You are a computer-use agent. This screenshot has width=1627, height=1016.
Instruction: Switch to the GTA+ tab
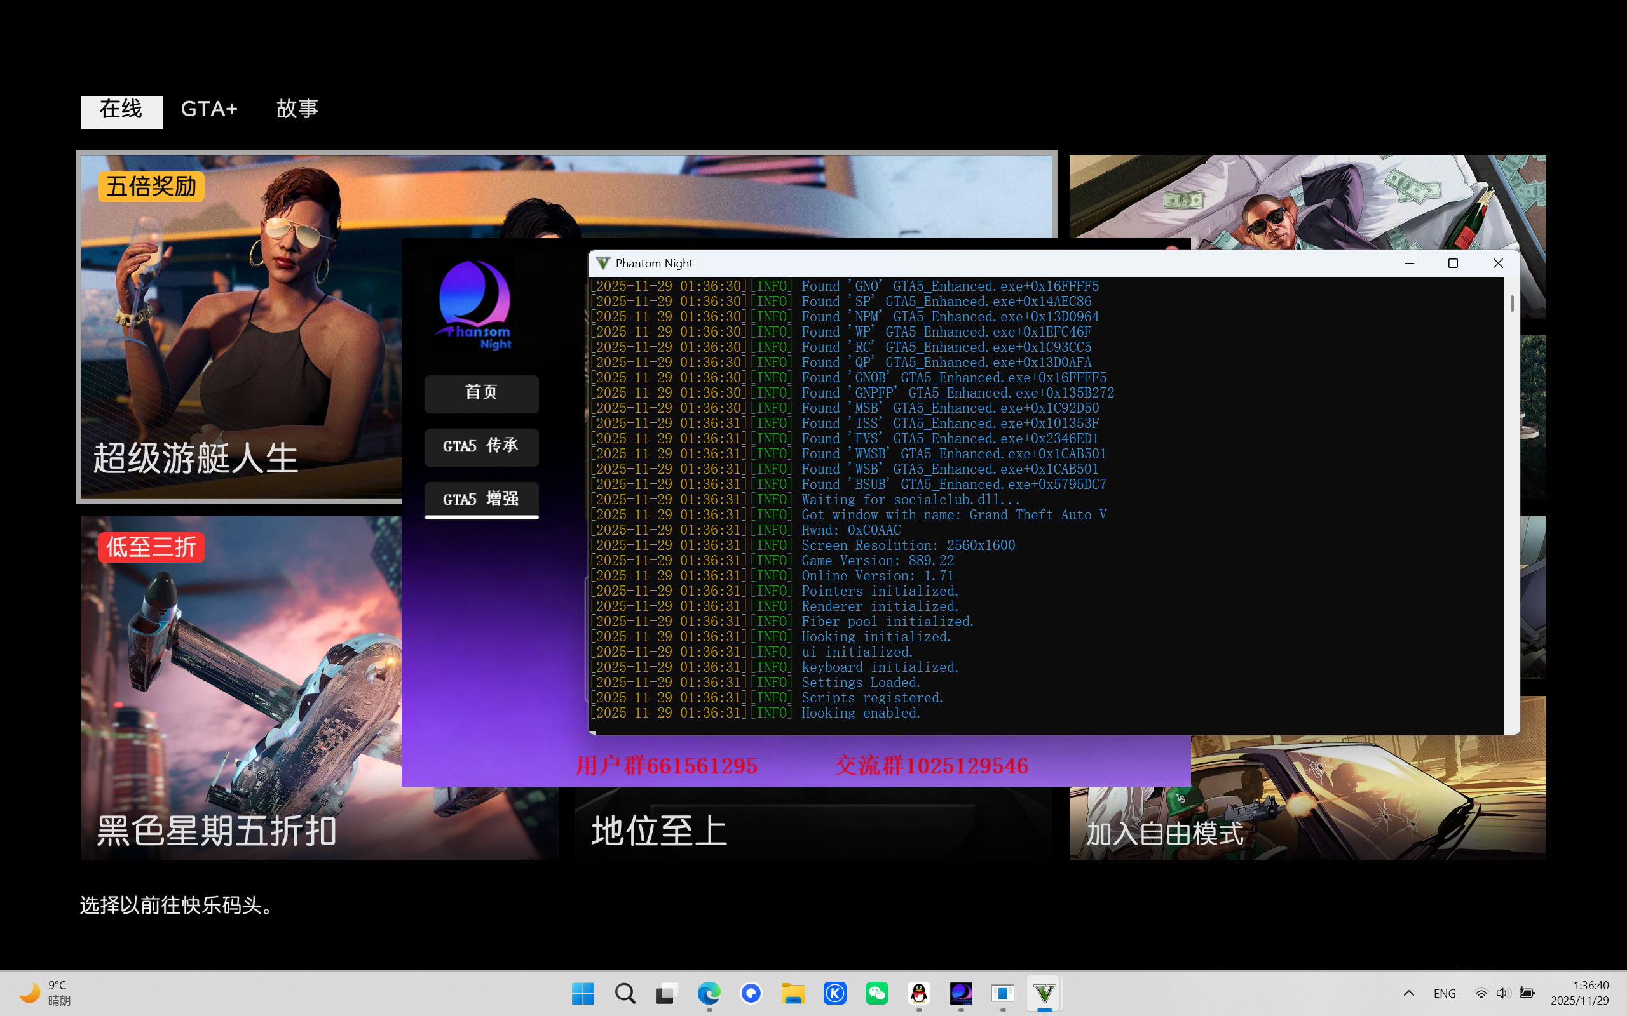pyautogui.click(x=209, y=109)
